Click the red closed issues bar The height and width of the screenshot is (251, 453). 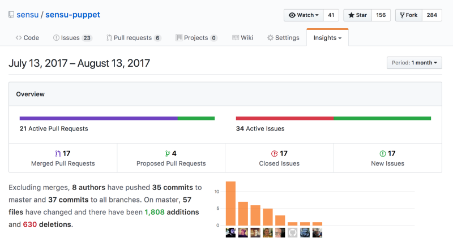coord(285,118)
